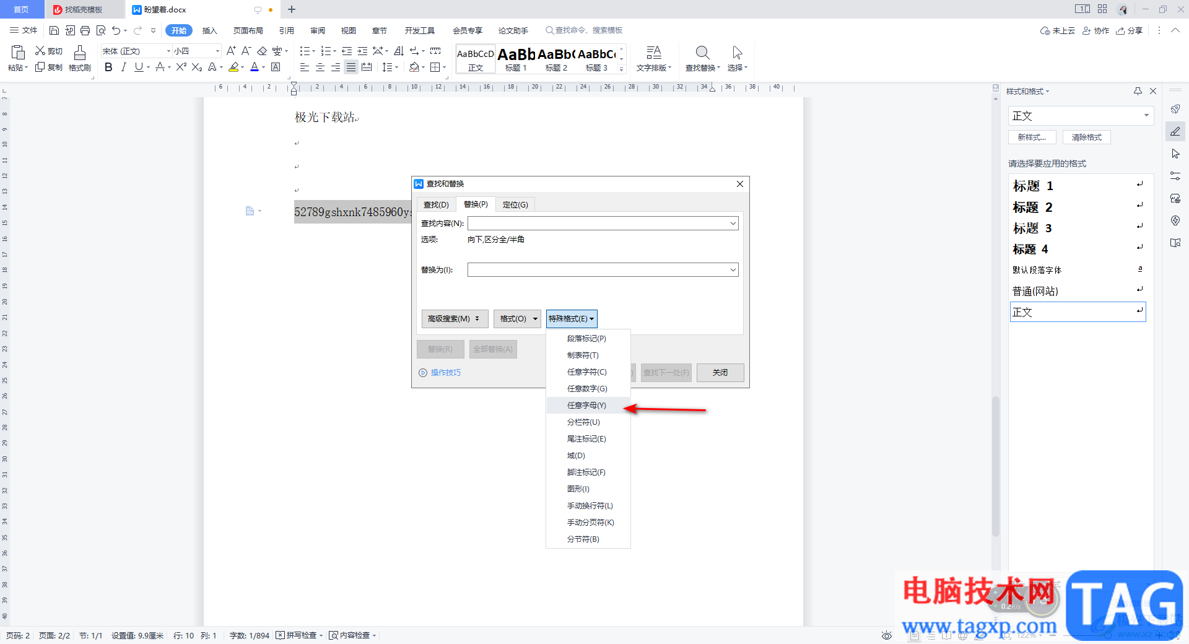Click the 关闭 button in dialog
This screenshot has height=644, width=1189.
[x=720, y=373]
